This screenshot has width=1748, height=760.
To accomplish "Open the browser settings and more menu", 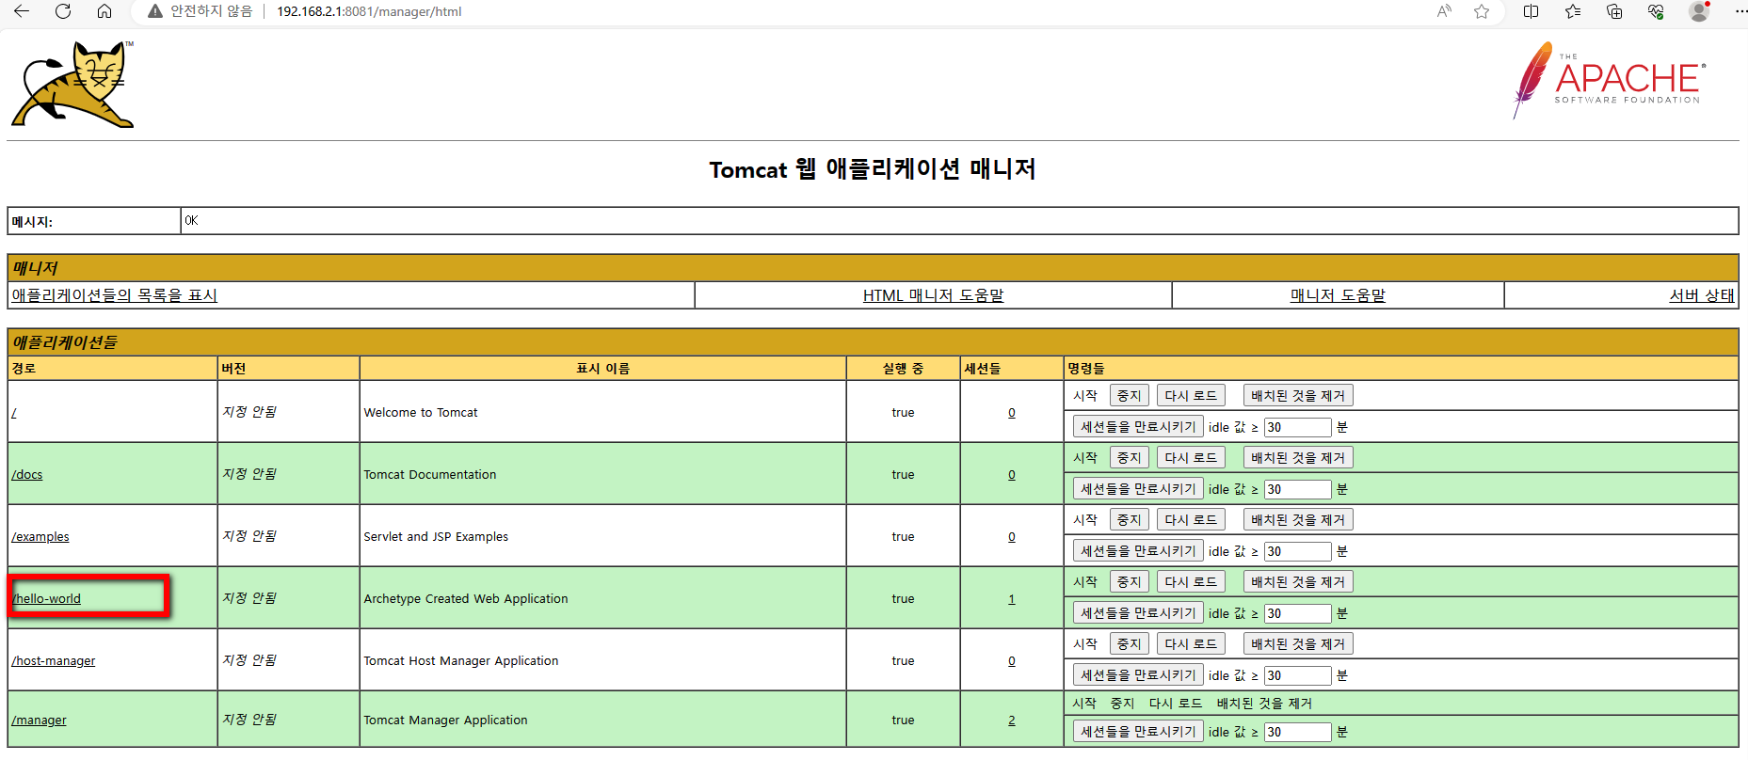I will (1740, 11).
